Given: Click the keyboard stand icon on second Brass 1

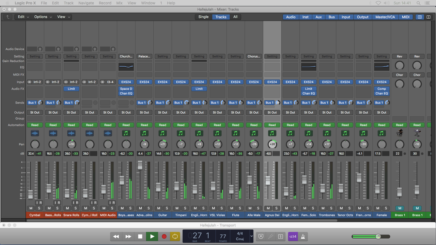Looking at the screenshot, I should pos(417,133).
